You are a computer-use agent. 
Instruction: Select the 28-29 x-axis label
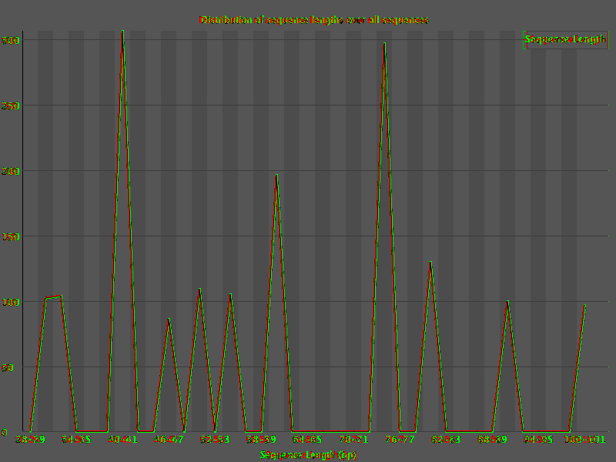point(30,439)
